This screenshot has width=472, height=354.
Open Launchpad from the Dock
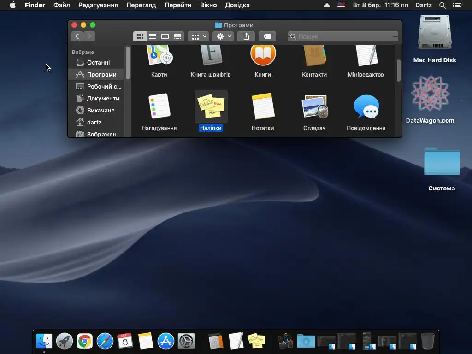coord(65,341)
